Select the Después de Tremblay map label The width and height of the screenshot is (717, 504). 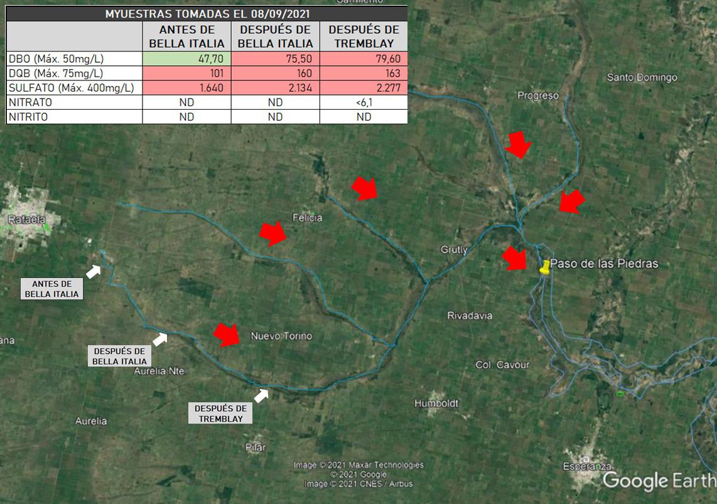(220, 413)
